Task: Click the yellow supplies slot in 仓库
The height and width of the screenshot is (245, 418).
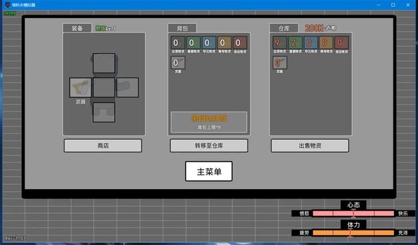Action: 326,43
